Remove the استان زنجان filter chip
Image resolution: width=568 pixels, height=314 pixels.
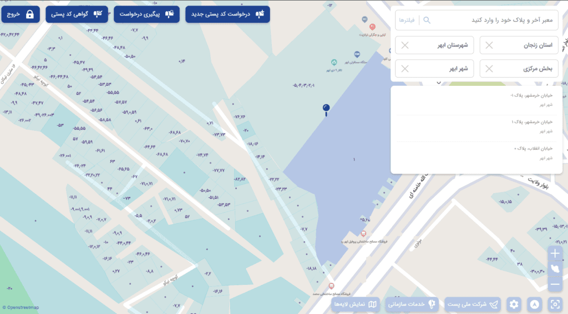tap(489, 45)
